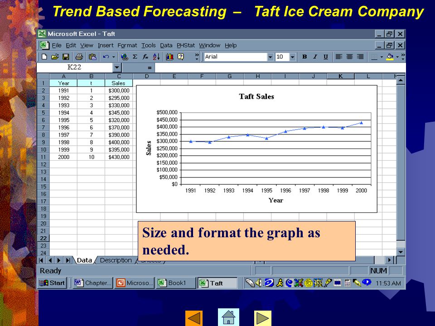435x326 pixels.
Task: Click the Paste Function fx icon
Action: point(145,57)
